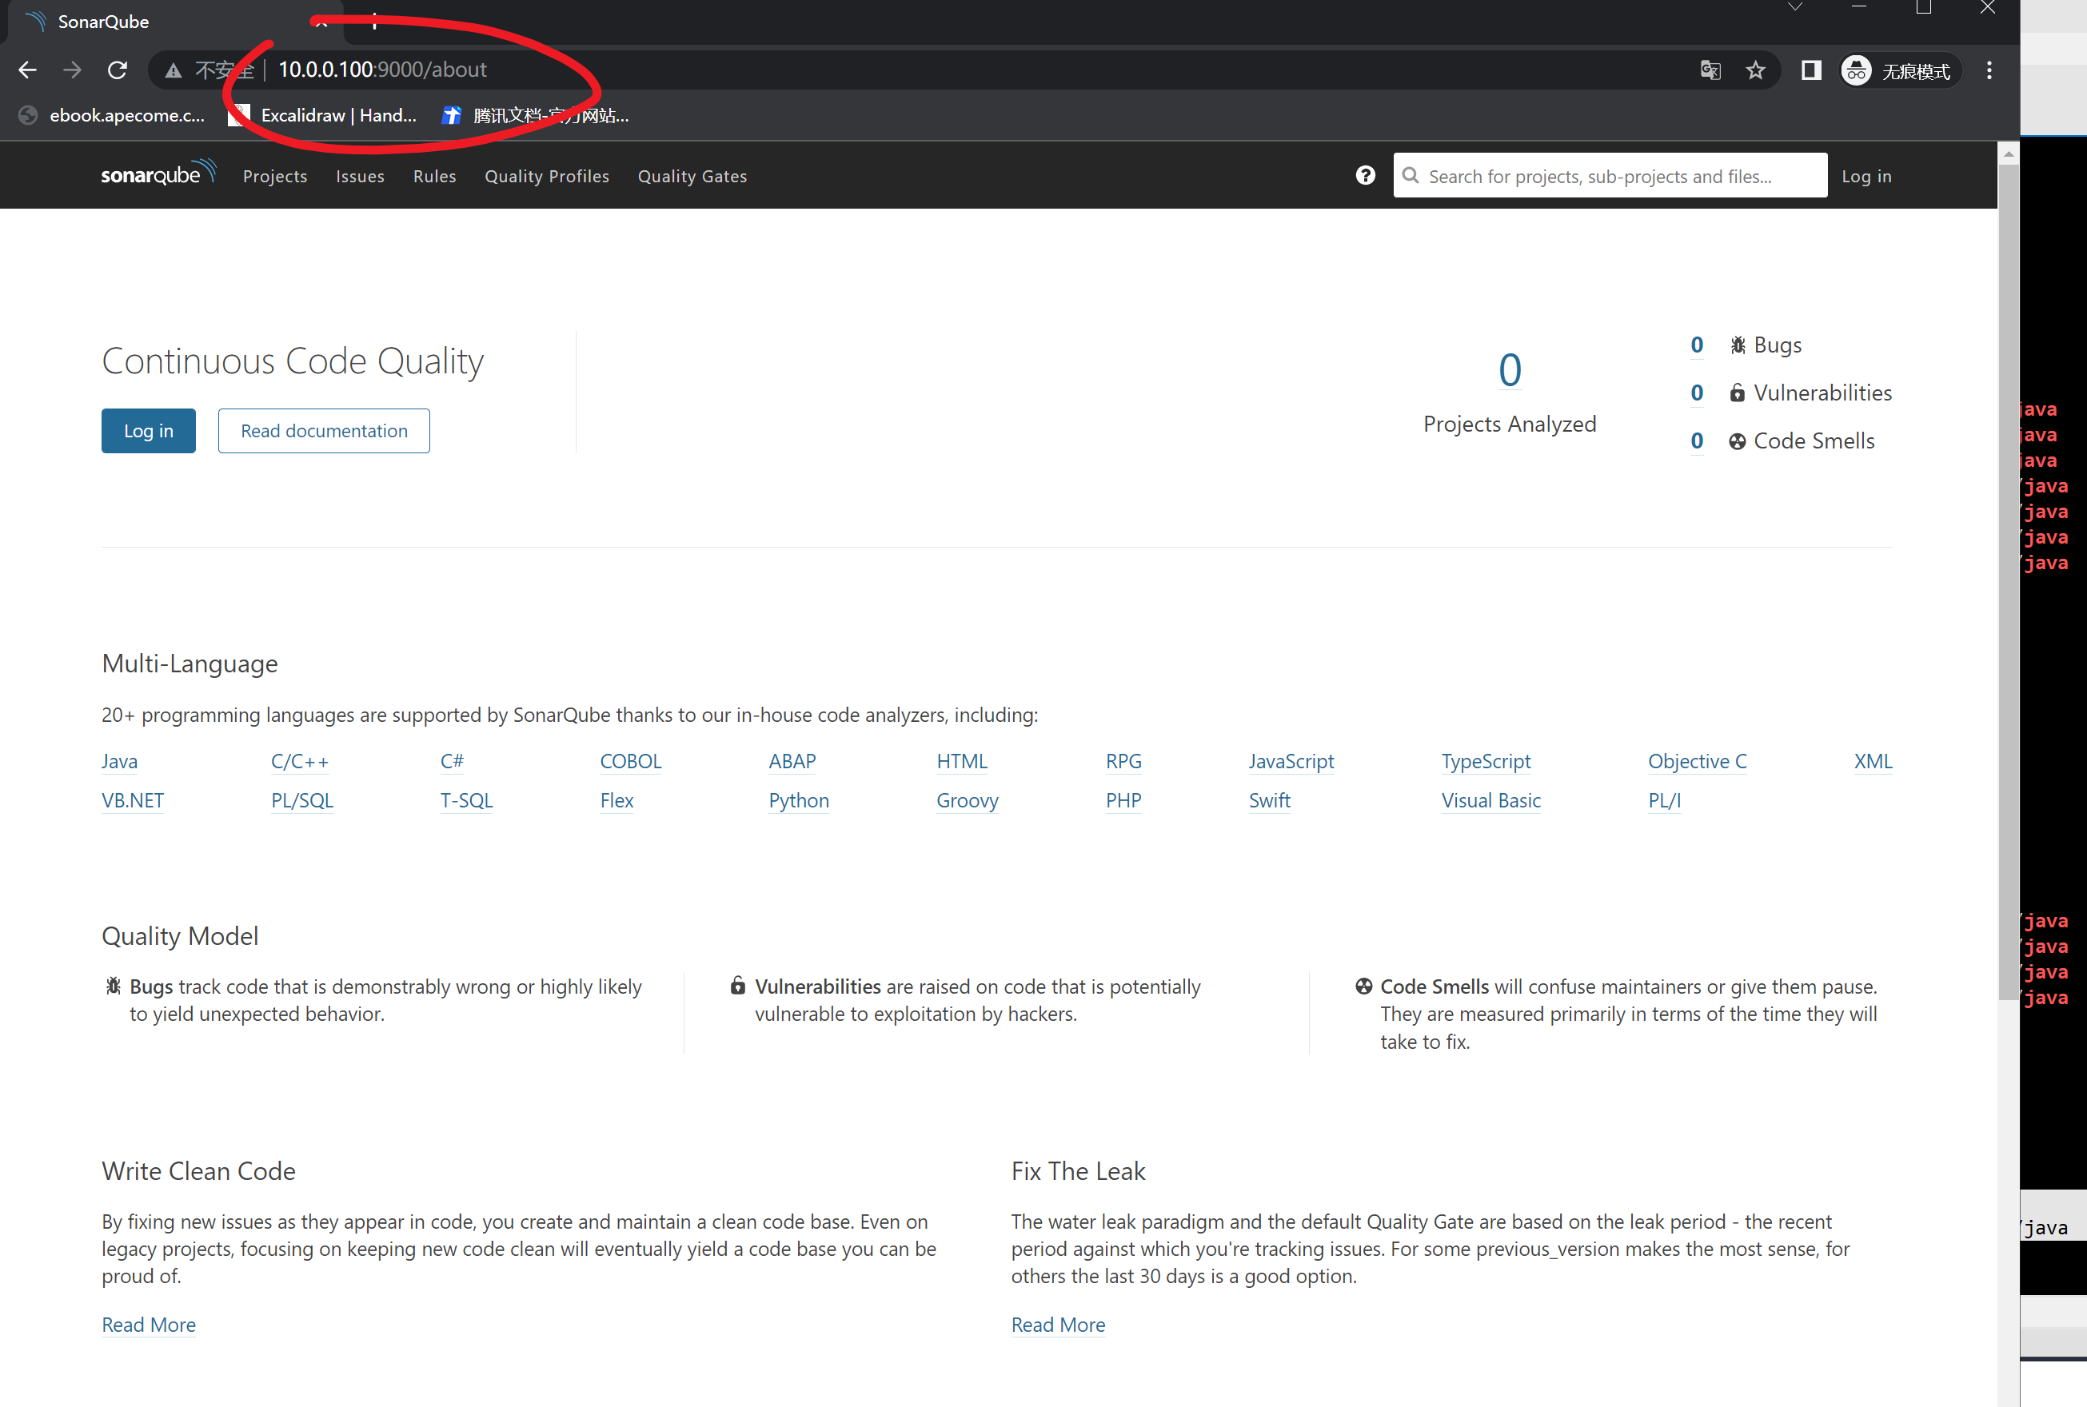This screenshot has height=1407, width=2087.
Task: Open the Projects menu item
Action: pos(274,177)
